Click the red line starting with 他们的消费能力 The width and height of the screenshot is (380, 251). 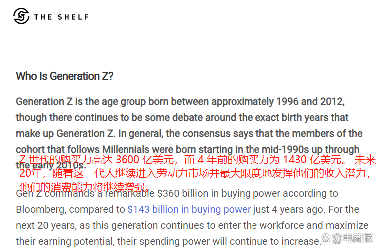coord(84,187)
